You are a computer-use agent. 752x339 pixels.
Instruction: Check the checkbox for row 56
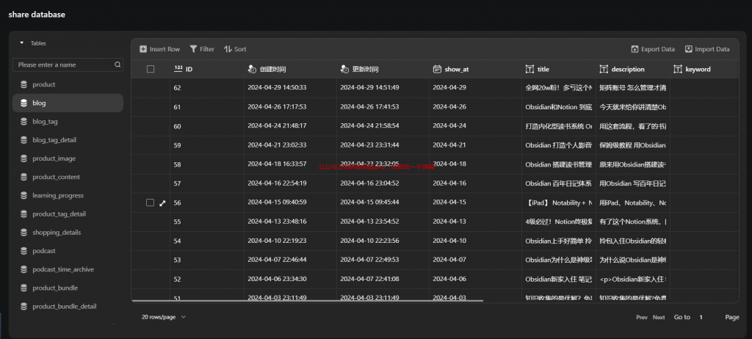tap(151, 203)
